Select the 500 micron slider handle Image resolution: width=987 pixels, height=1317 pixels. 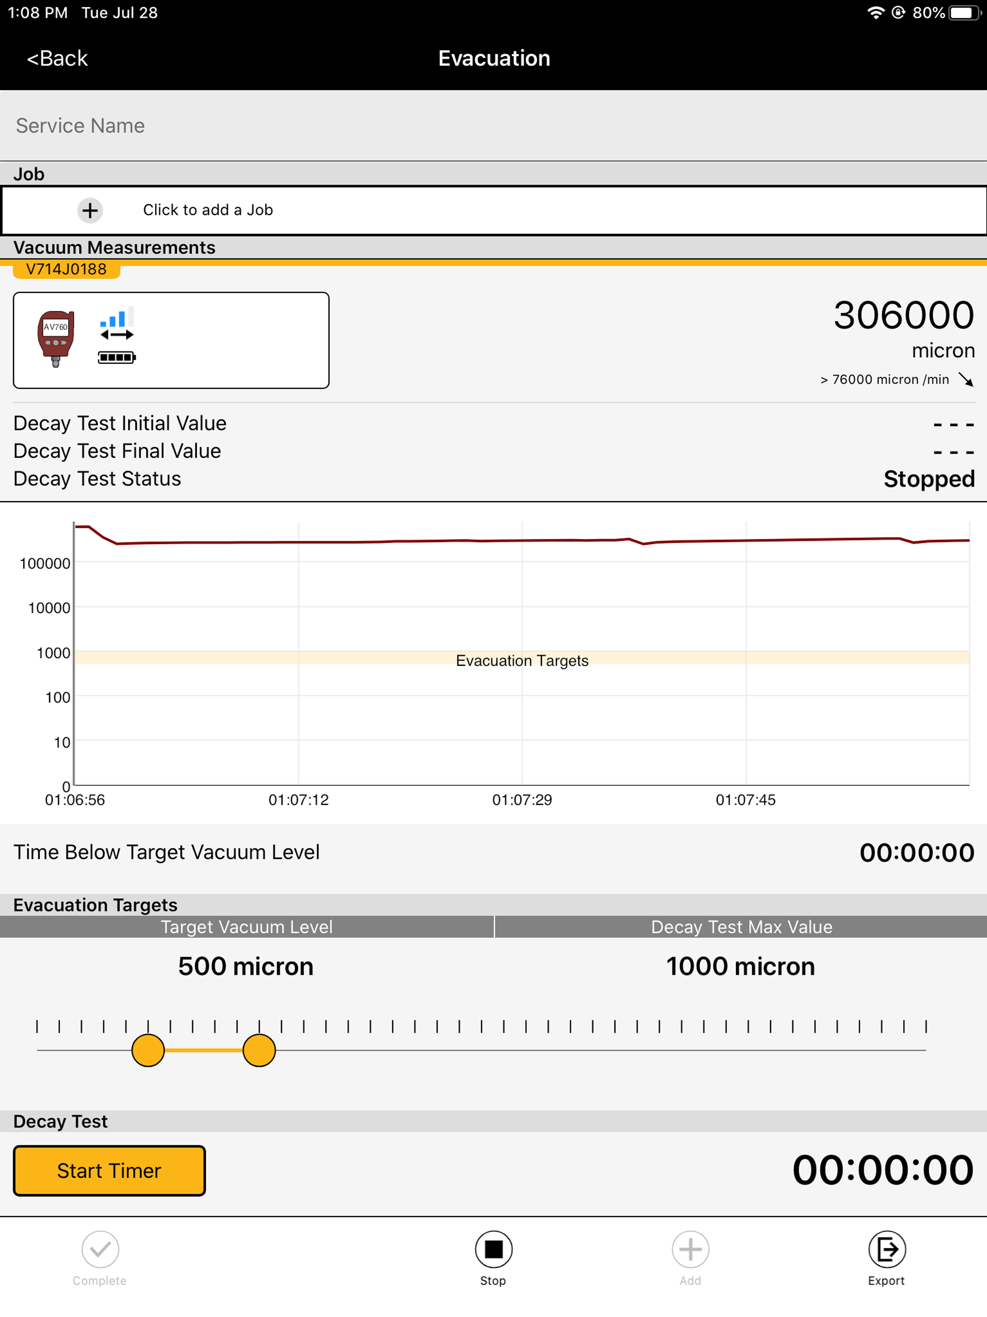[x=147, y=1050]
